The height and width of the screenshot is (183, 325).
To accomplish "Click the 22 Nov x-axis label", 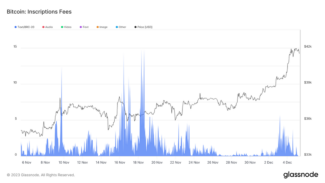I will point(176,162).
